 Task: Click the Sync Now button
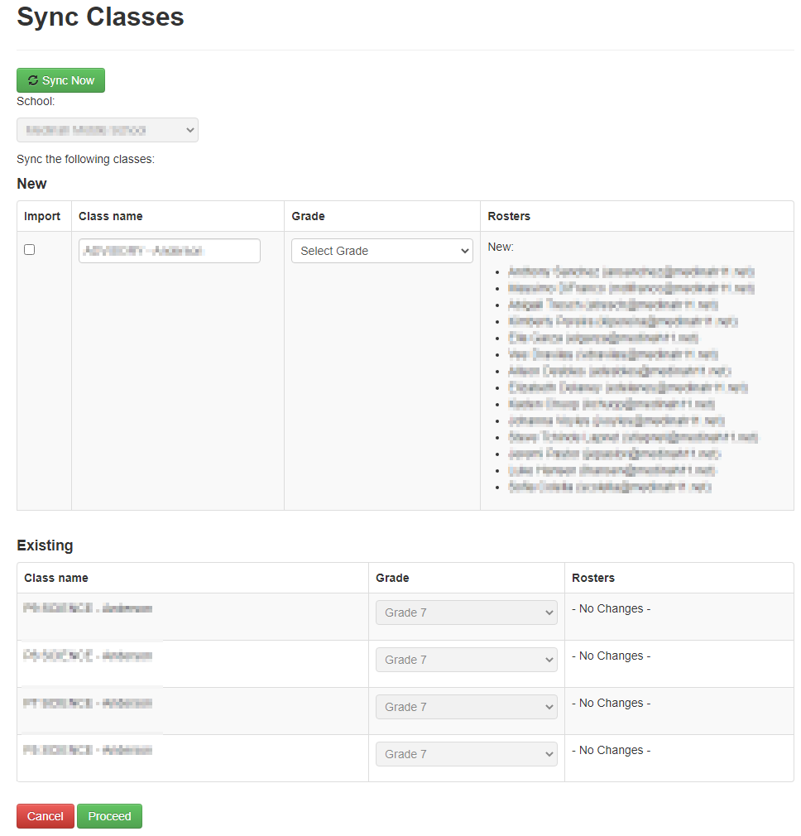60,80
